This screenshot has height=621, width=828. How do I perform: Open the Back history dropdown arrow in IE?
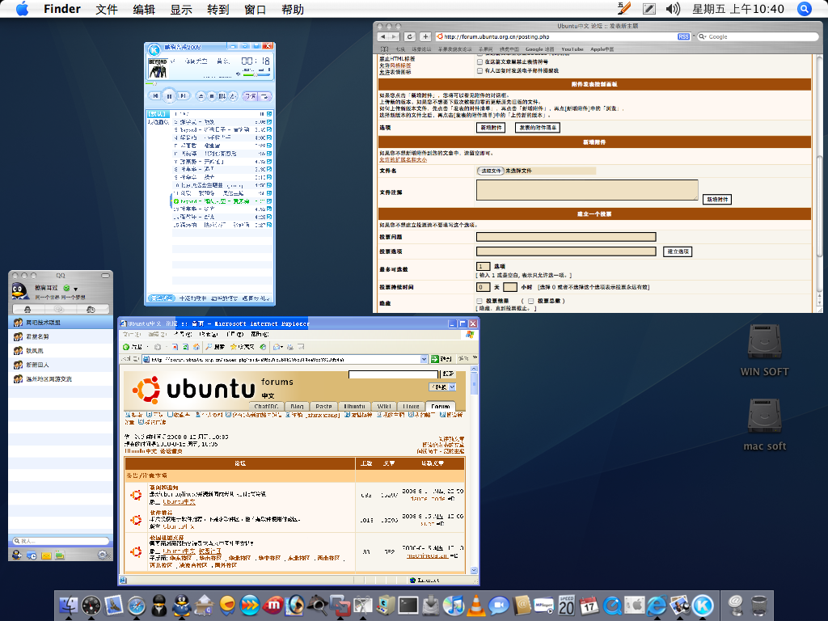tap(147, 347)
